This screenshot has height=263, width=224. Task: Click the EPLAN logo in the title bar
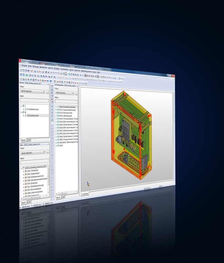click(20, 61)
